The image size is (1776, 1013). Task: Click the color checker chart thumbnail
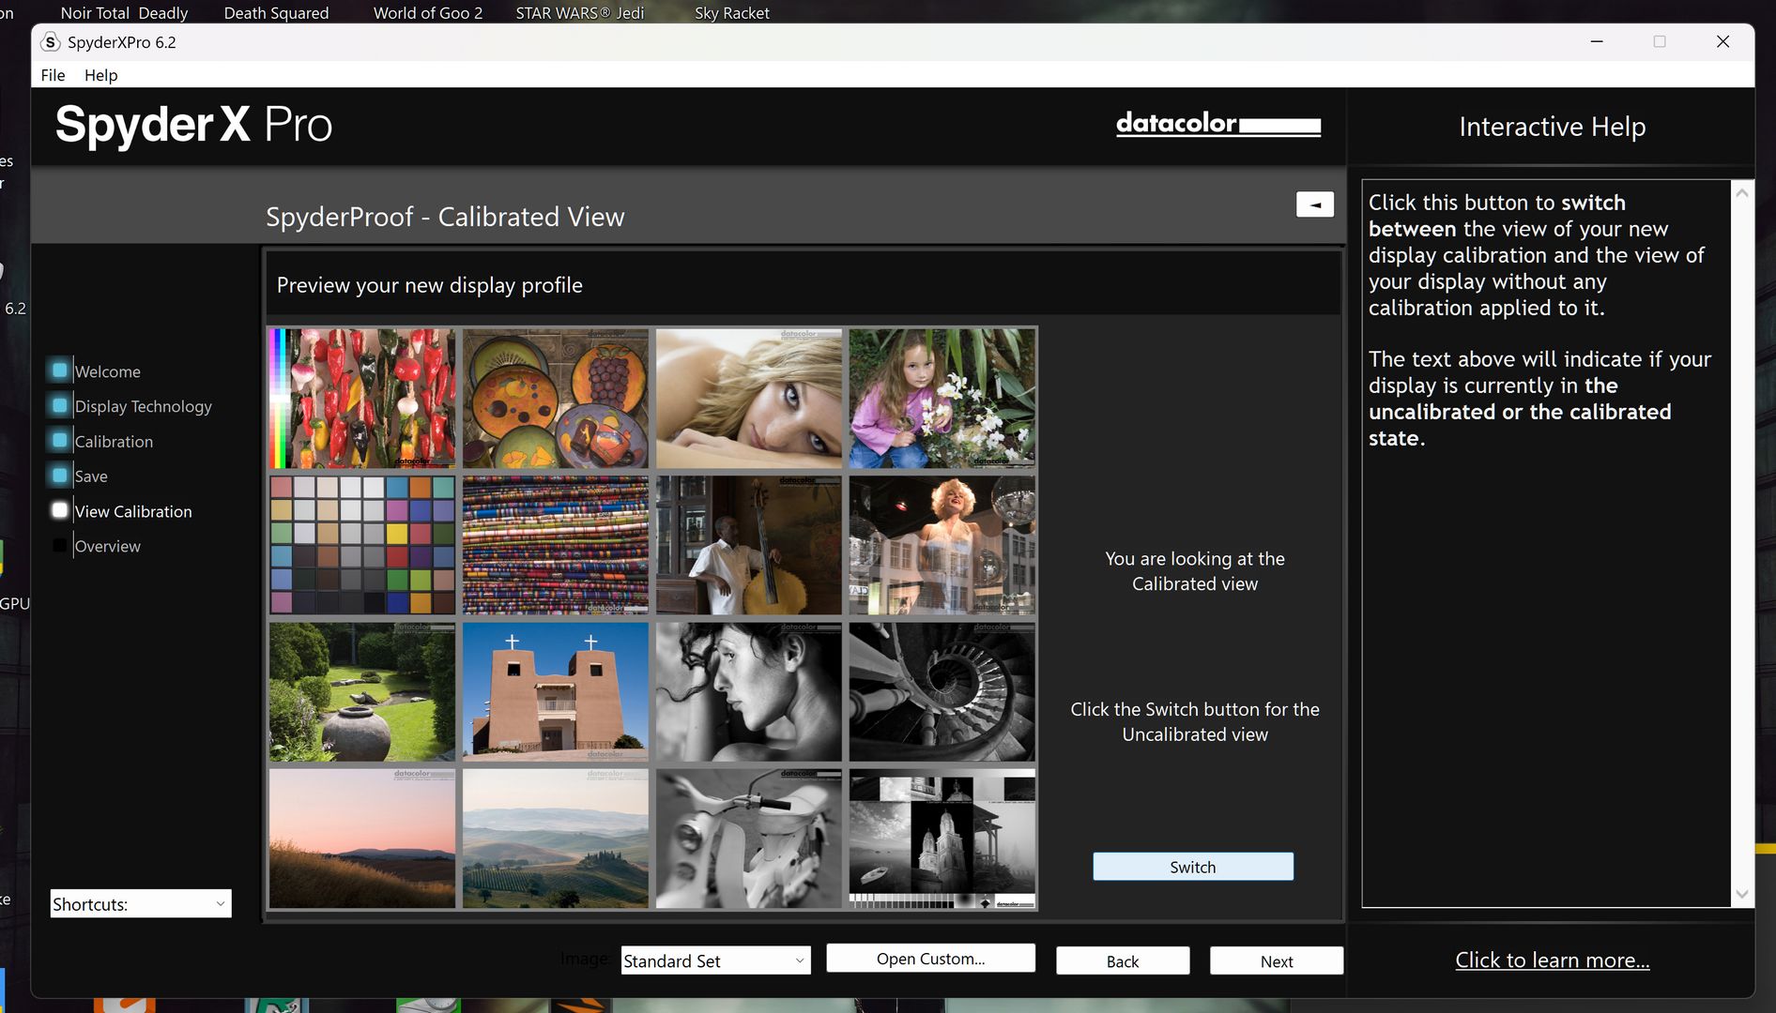[362, 545]
